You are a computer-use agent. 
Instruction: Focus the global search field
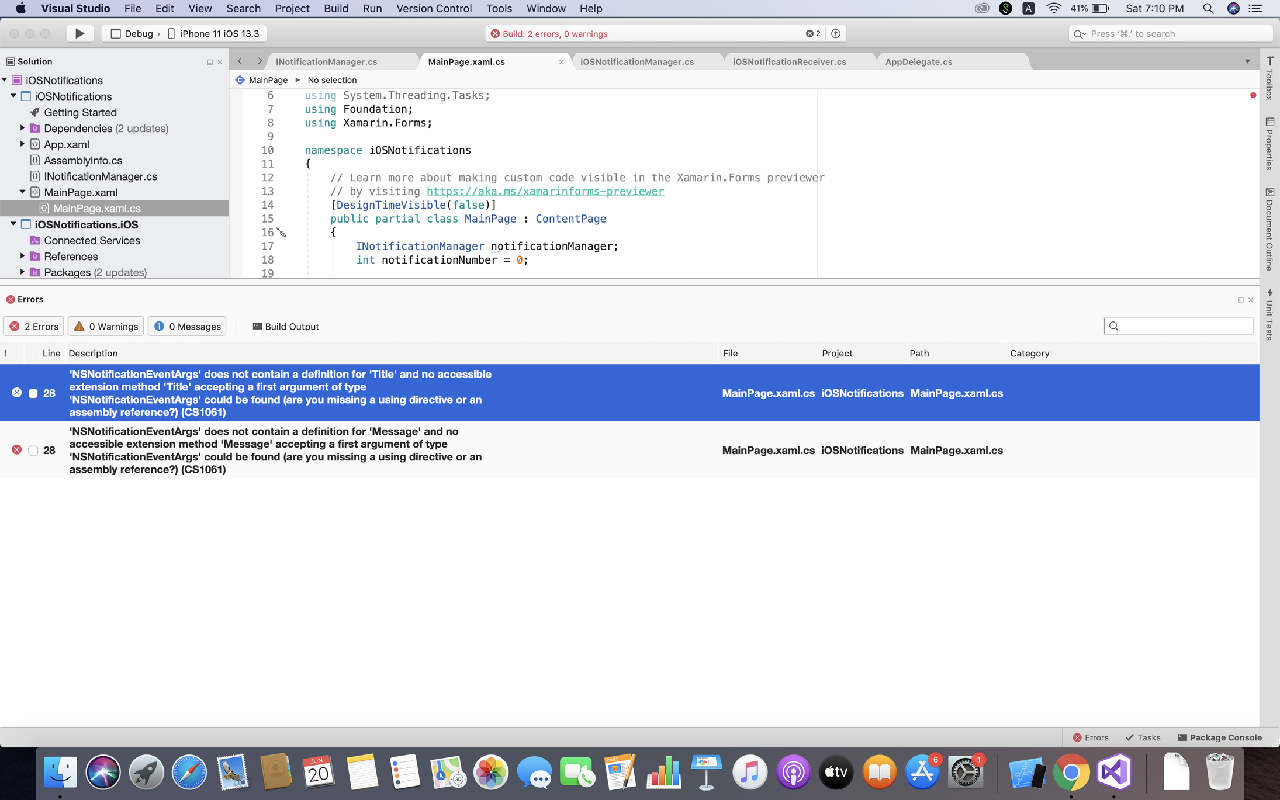coord(1170,34)
